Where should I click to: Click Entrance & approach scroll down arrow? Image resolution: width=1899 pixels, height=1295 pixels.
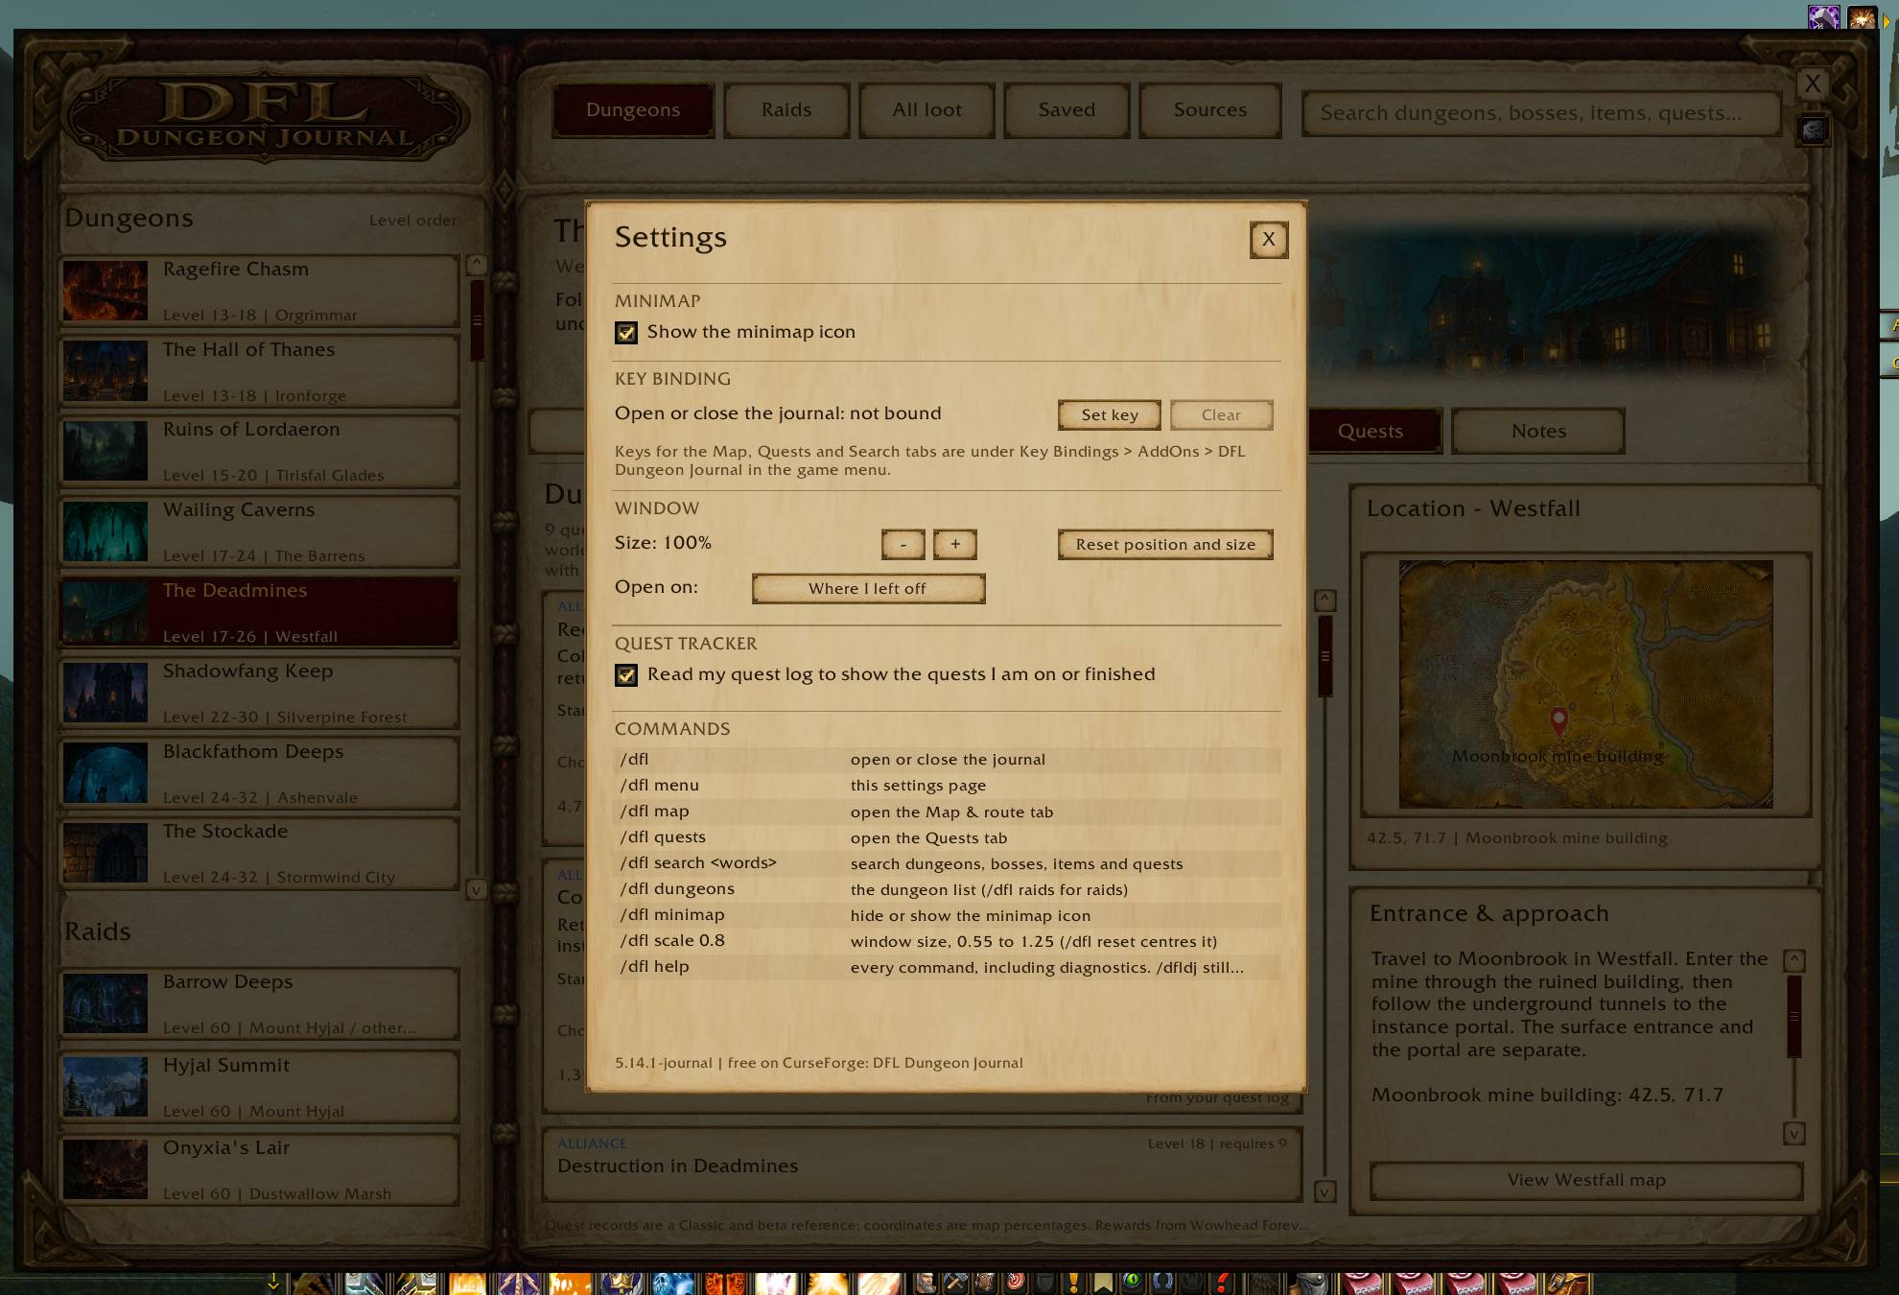(x=1793, y=1134)
